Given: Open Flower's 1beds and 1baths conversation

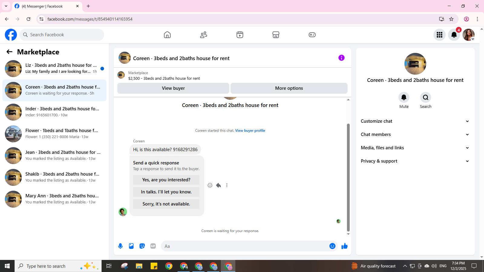Looking at the screenshot, I should (x=54, y=134).
